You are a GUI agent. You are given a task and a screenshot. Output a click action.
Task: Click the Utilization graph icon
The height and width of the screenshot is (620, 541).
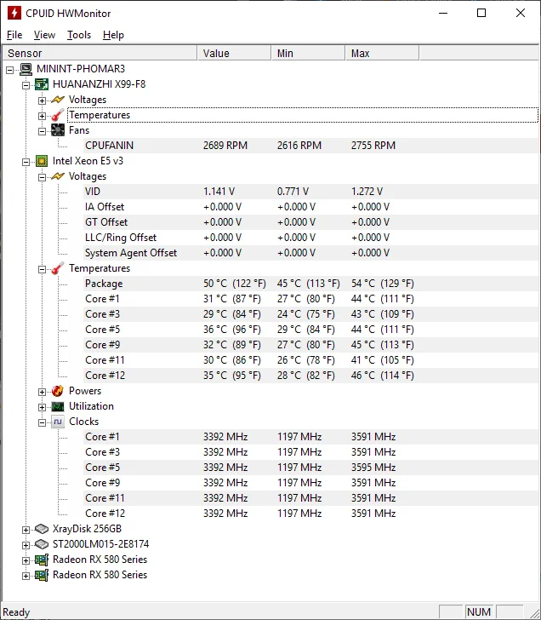tap(58, 406)
